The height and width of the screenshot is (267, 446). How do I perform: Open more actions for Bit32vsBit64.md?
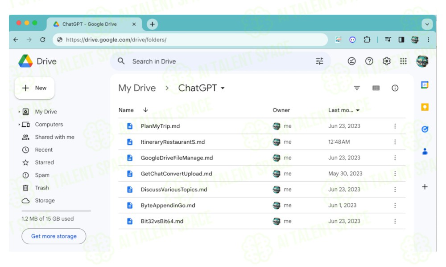[395, 221]
